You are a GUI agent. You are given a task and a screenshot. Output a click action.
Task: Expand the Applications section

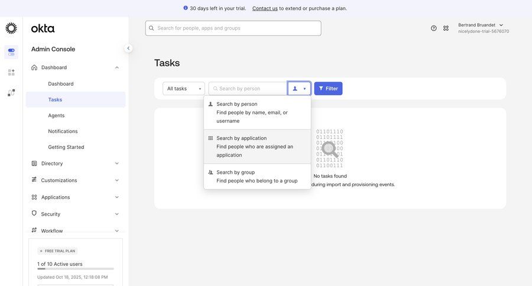pos(75,197)
